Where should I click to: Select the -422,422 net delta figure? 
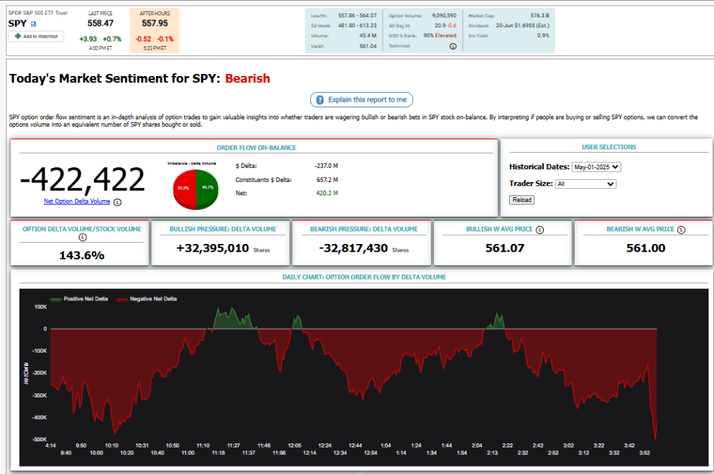pyautogui.click(x=82, y=179)
